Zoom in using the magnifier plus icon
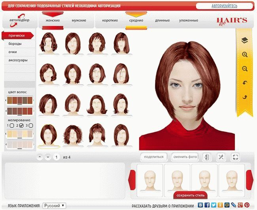The width and height of the screenshot is (257, 210). (x=244, y=54)
